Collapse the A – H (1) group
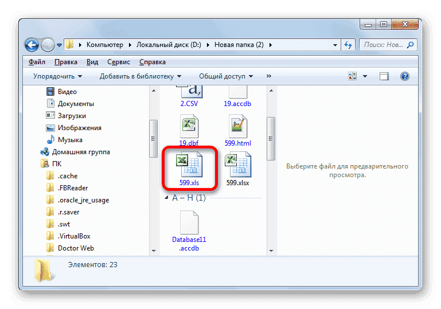This screenshot has height=309, width=441. point(166,198)
